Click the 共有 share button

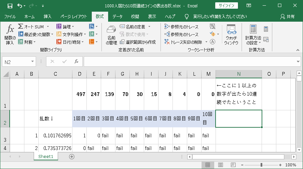(x=288, y=16)
